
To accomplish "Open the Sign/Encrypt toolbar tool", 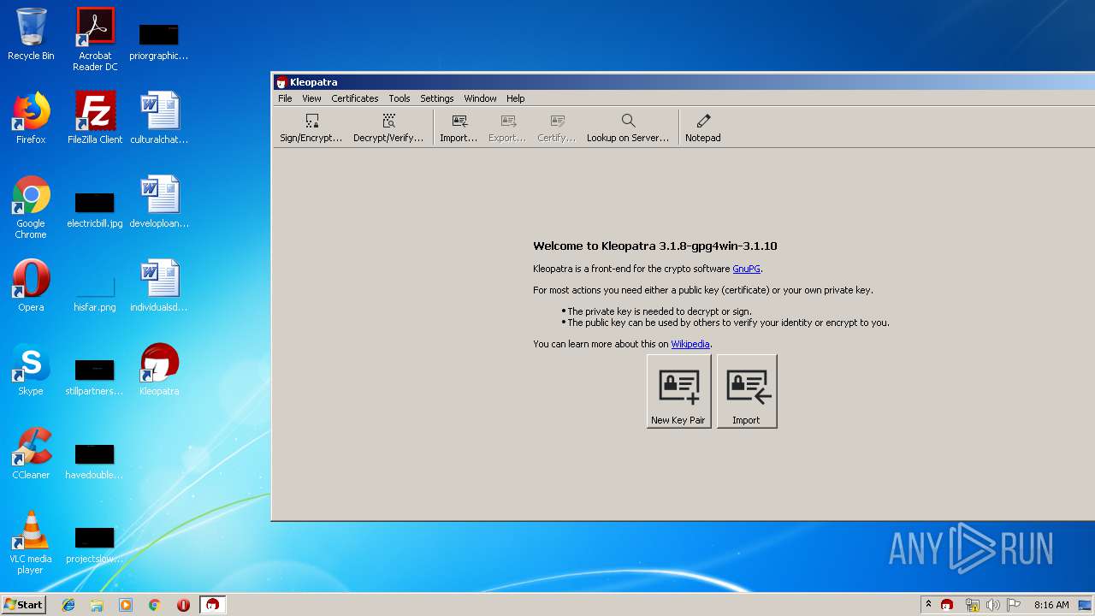I will (x=311, y=127).
